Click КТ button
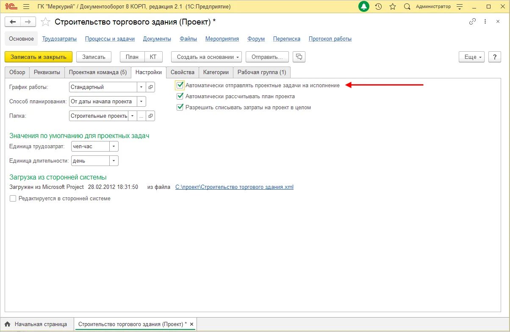The image size is (510, 332). click(x=153, y=57)
